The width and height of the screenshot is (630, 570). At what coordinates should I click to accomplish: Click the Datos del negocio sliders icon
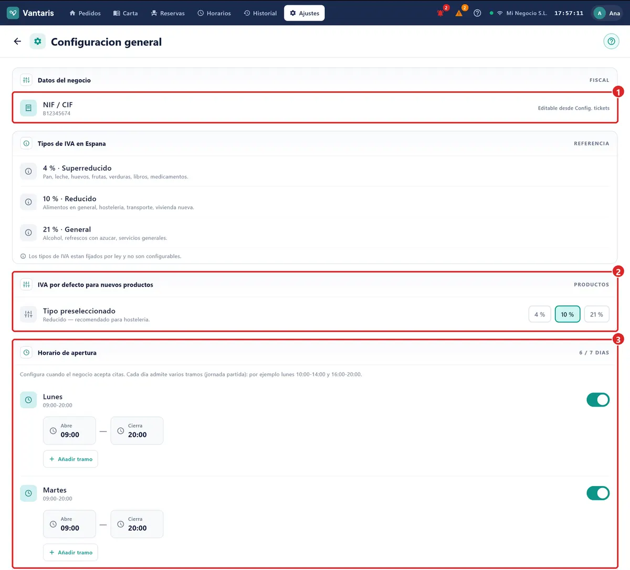click(26, 80)
